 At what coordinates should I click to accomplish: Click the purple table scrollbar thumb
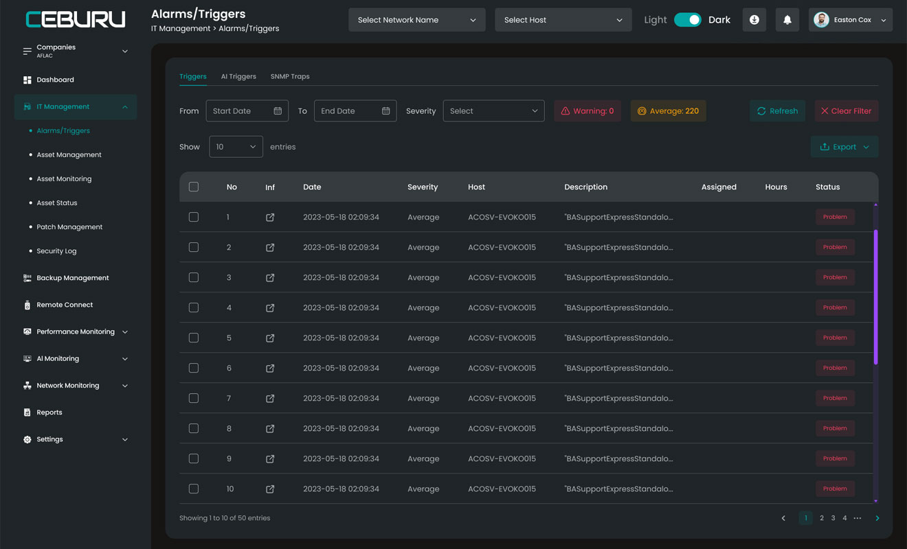click(875, 297)
